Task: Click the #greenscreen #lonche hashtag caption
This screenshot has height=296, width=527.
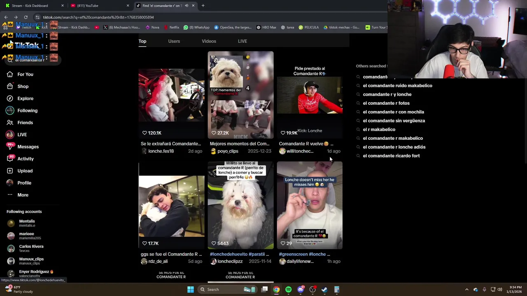Action: [x=305, y=254]
